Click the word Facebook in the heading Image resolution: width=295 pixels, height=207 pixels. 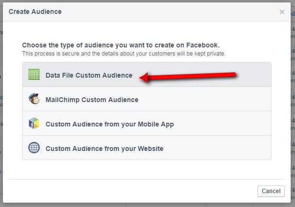(203, 45)
